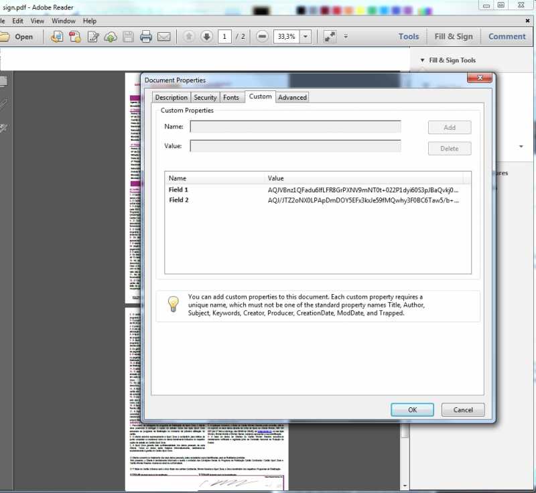This screenshot has width=536, height=493.
Task: Click the Save file floppy icon
Action: click(x=128, y=37)
